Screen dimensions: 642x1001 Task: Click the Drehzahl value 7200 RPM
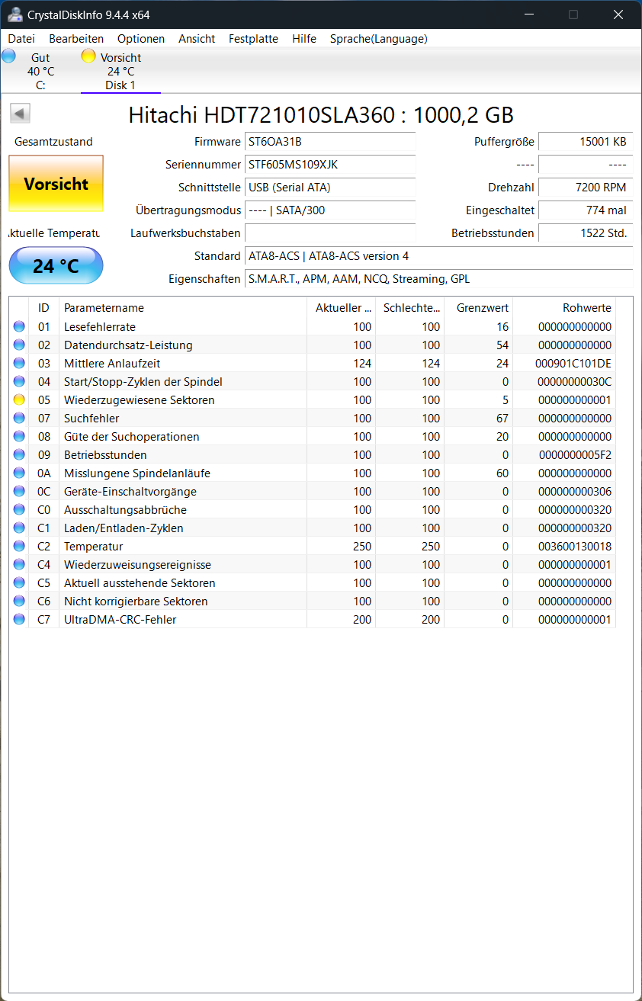(x=586, y=188)
